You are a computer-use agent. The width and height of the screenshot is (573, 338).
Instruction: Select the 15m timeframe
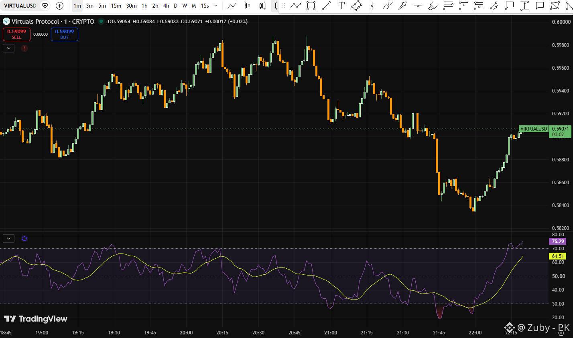(116, 6)
